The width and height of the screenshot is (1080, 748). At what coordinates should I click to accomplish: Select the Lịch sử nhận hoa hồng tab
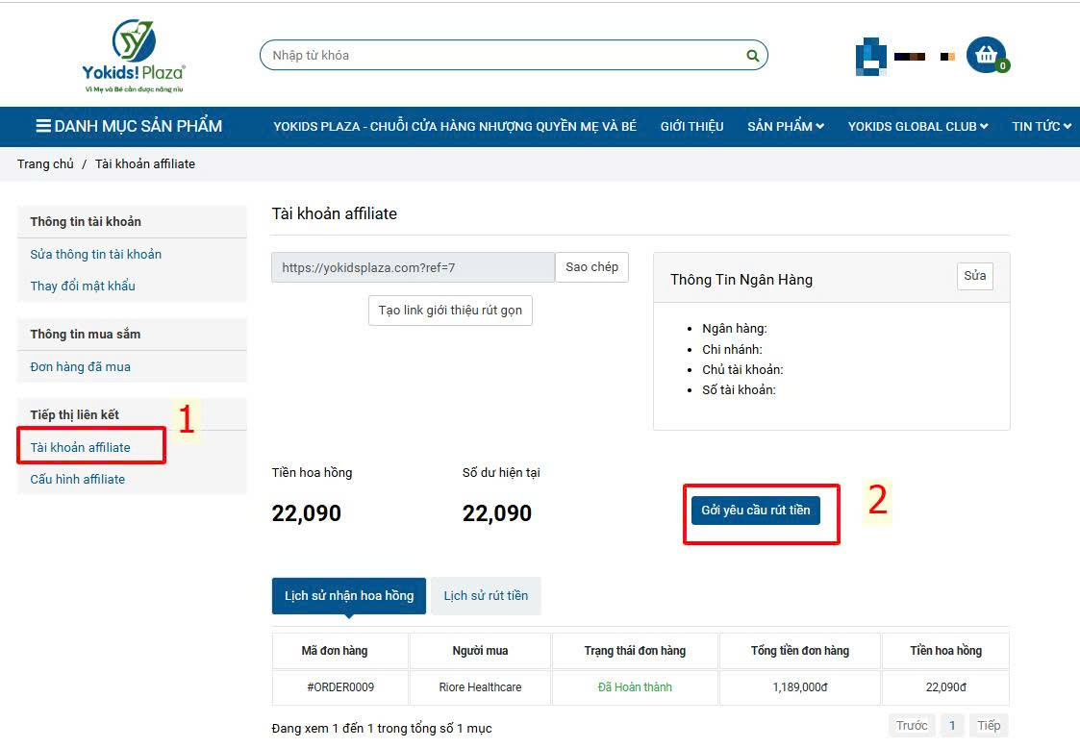[x=349, y=596]
